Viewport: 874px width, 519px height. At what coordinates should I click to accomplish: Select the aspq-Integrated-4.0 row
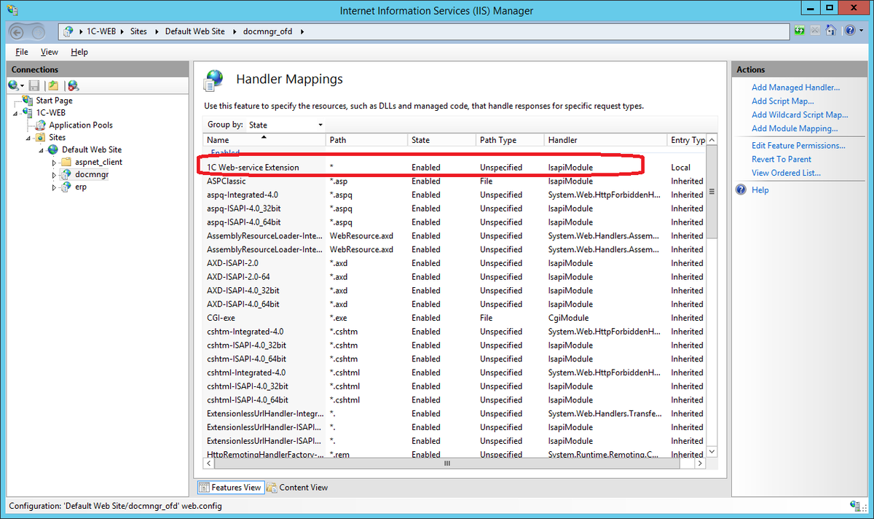pos(454,195)
